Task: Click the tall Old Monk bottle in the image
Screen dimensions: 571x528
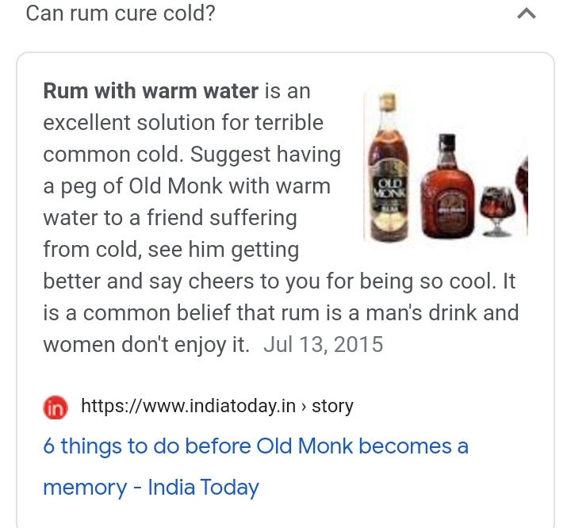Action: [388, 166]
